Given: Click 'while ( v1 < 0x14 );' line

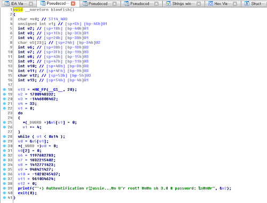Looking at the screenshot, I should pyautogui.click(x=41, y=137).
